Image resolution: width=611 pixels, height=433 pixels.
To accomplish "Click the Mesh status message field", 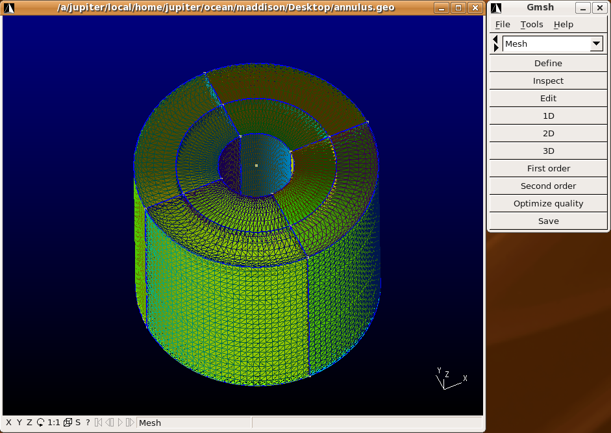I will pyautogui.click(x=193, y=423).
